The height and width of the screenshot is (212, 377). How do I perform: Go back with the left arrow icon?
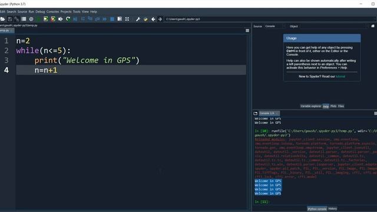[153, 19]
